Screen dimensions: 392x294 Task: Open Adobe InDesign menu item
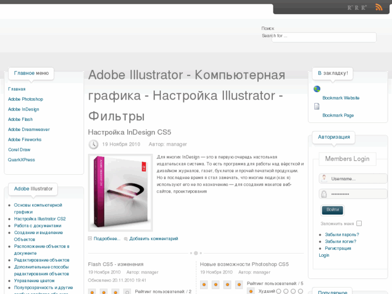(24, 110)
